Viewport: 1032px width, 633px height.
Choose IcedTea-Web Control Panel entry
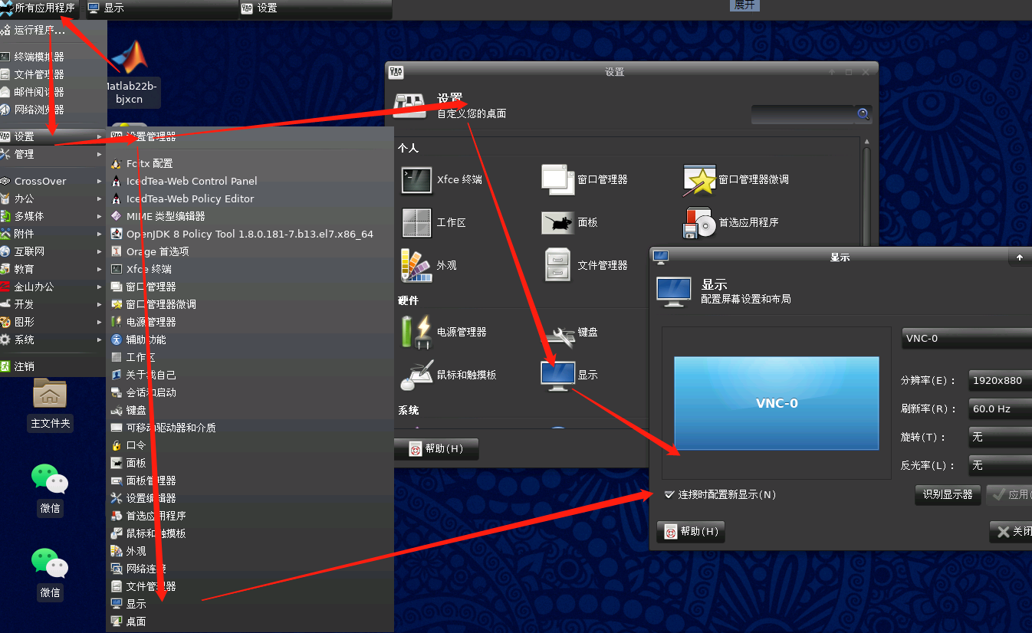point(250,181)
